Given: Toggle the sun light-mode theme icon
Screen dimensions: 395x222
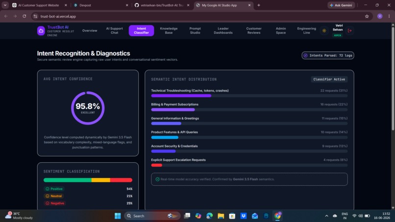Looking at the screenshot, I should (x=324, y=31).
